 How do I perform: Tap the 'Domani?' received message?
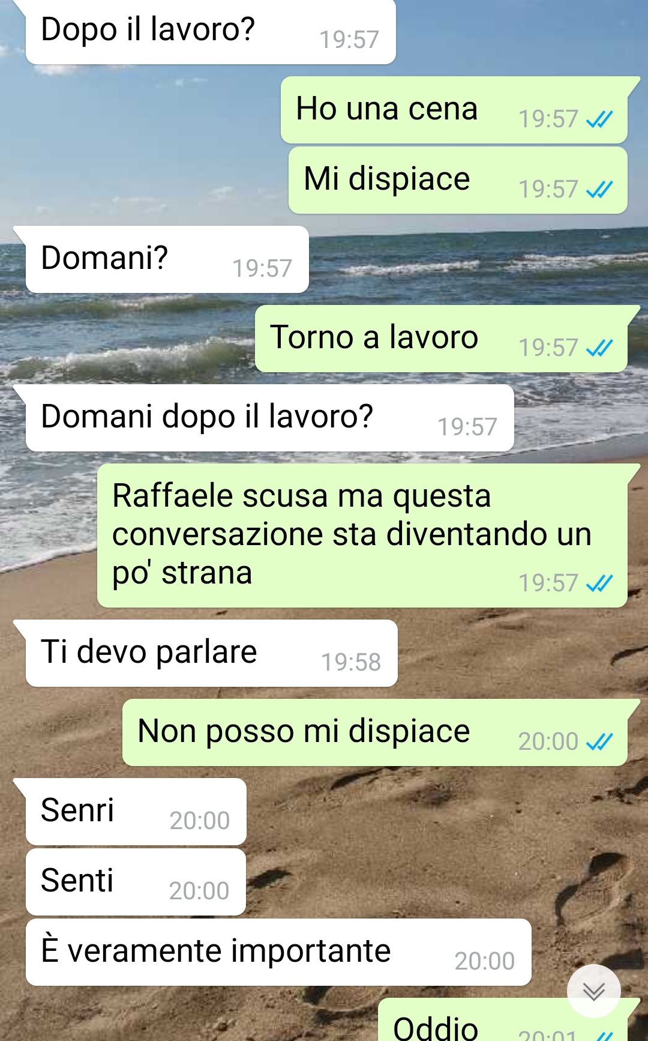click(167, 259)
